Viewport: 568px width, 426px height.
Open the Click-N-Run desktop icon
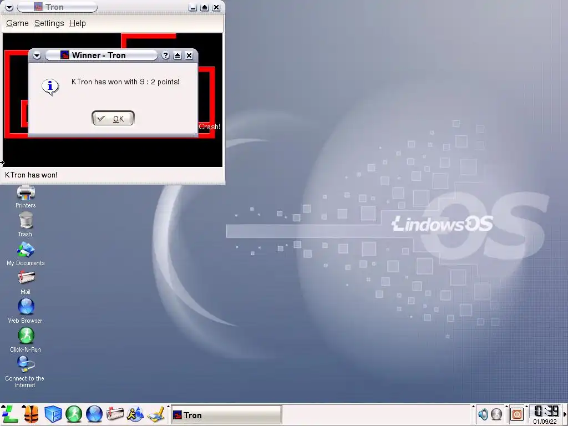26,340
